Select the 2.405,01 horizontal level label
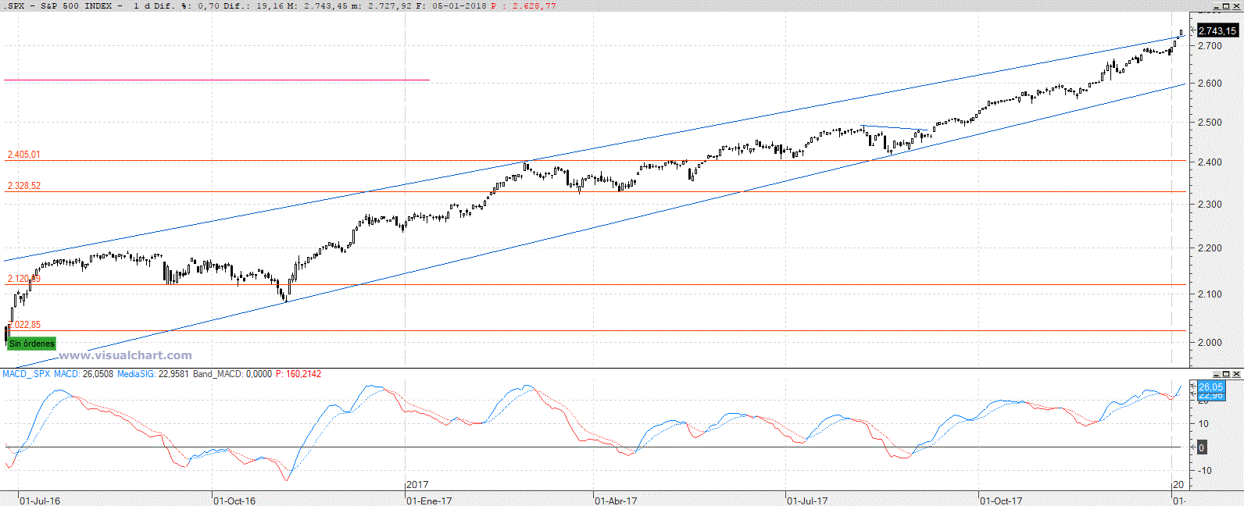This screenshot has width=1244, height=506. point(23,155)
